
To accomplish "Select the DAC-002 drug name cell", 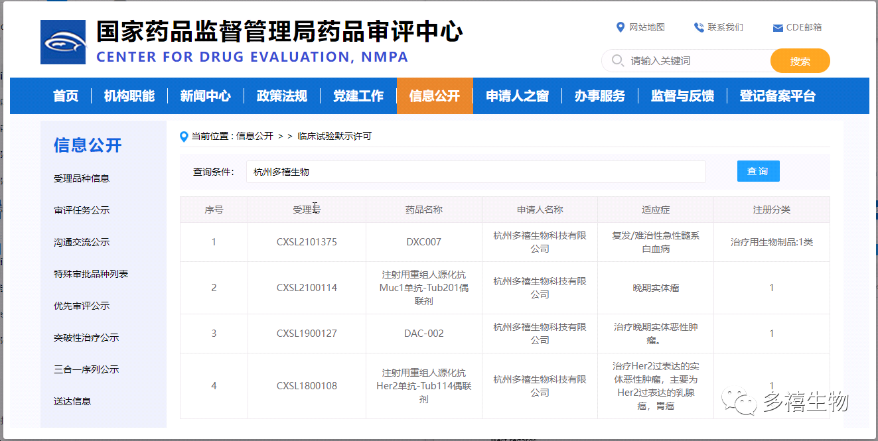I will point(423,334).
